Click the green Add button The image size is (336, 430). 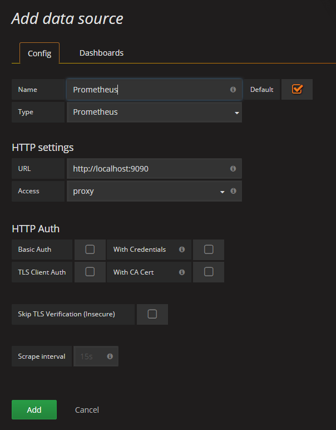pyautogui.click(x=34, y=410)
